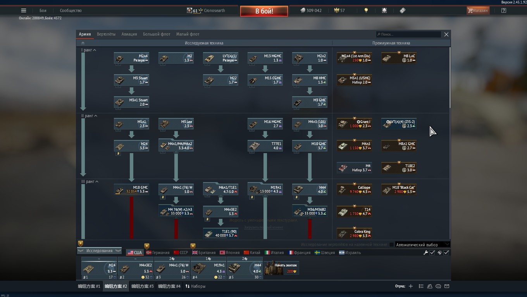
Task: Open the Автоматический выбор dropdown
Action: coord(422,244)
